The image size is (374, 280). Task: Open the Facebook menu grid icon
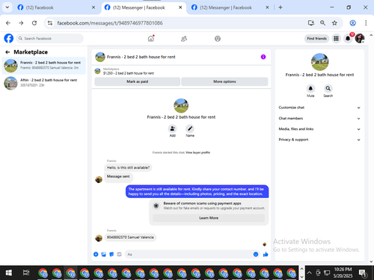(336, 38)
